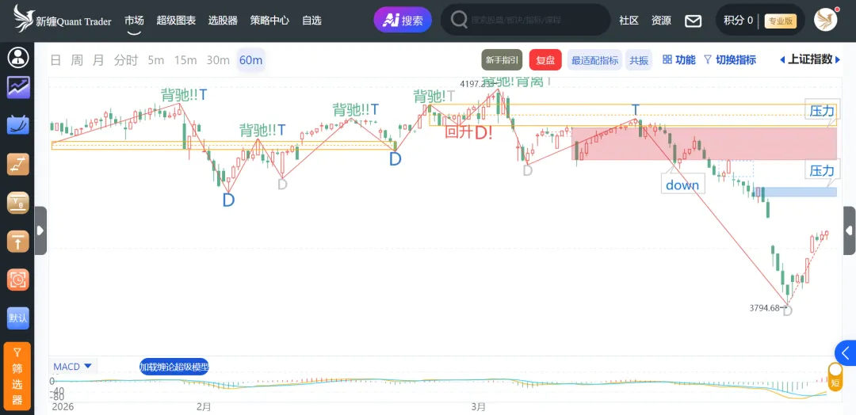Switch to the 15m timeframe
Viewport: 856px width, 415px height.
point(185,60)
